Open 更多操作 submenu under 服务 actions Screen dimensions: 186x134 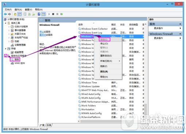coord(166,28)
